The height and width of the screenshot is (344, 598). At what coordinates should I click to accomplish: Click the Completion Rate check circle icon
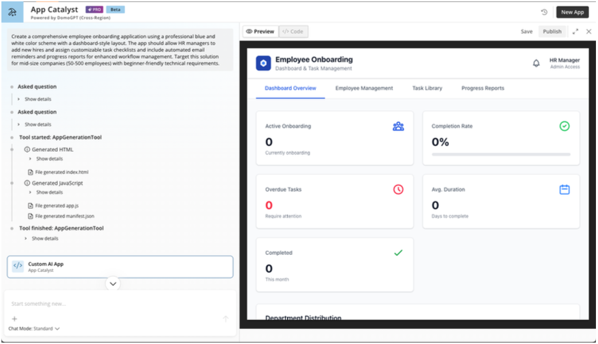tap(565, 126)
